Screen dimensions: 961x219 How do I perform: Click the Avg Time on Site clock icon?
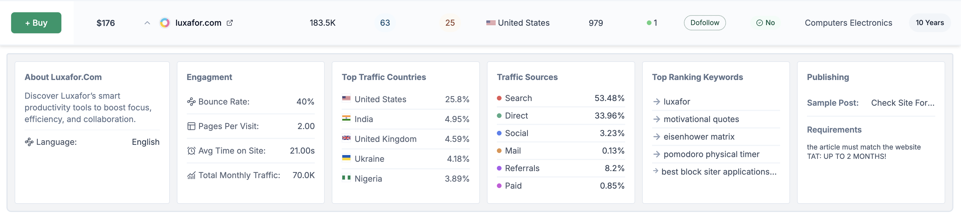pyautogui.click(x=191, y=151)
